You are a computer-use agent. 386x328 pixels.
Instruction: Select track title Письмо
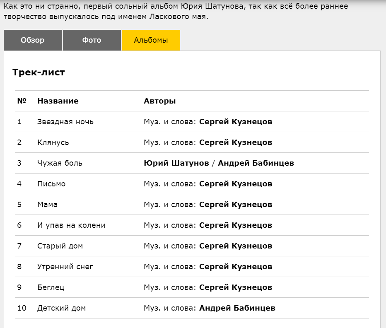pos(51,184)
